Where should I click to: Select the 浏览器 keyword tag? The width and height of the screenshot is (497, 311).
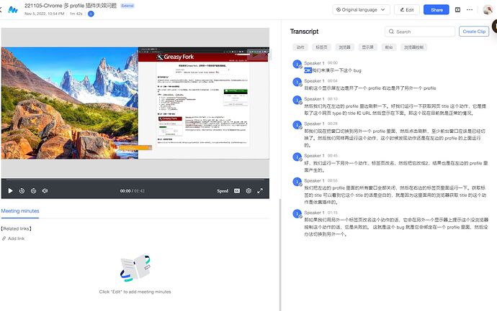(x=345, y=47)
